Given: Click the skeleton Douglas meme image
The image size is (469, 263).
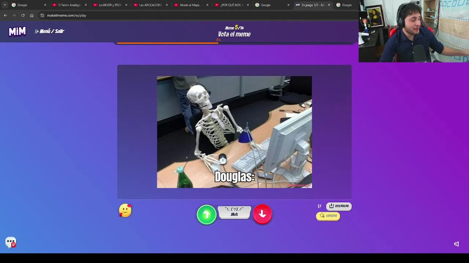Looking at the screenshot, I should pyautogui.click(x=234, y=132).
